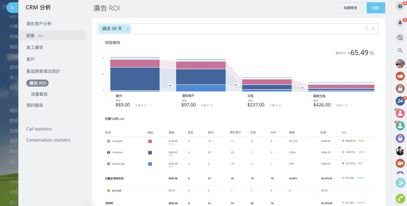Open 客戶 menu item
Image resolution: width=407 pixels, height=206 pixels.
[x=31, y=59]
